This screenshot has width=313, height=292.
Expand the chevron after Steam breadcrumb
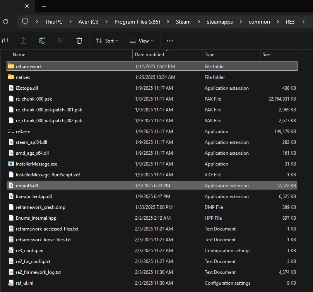coord(199,22)
